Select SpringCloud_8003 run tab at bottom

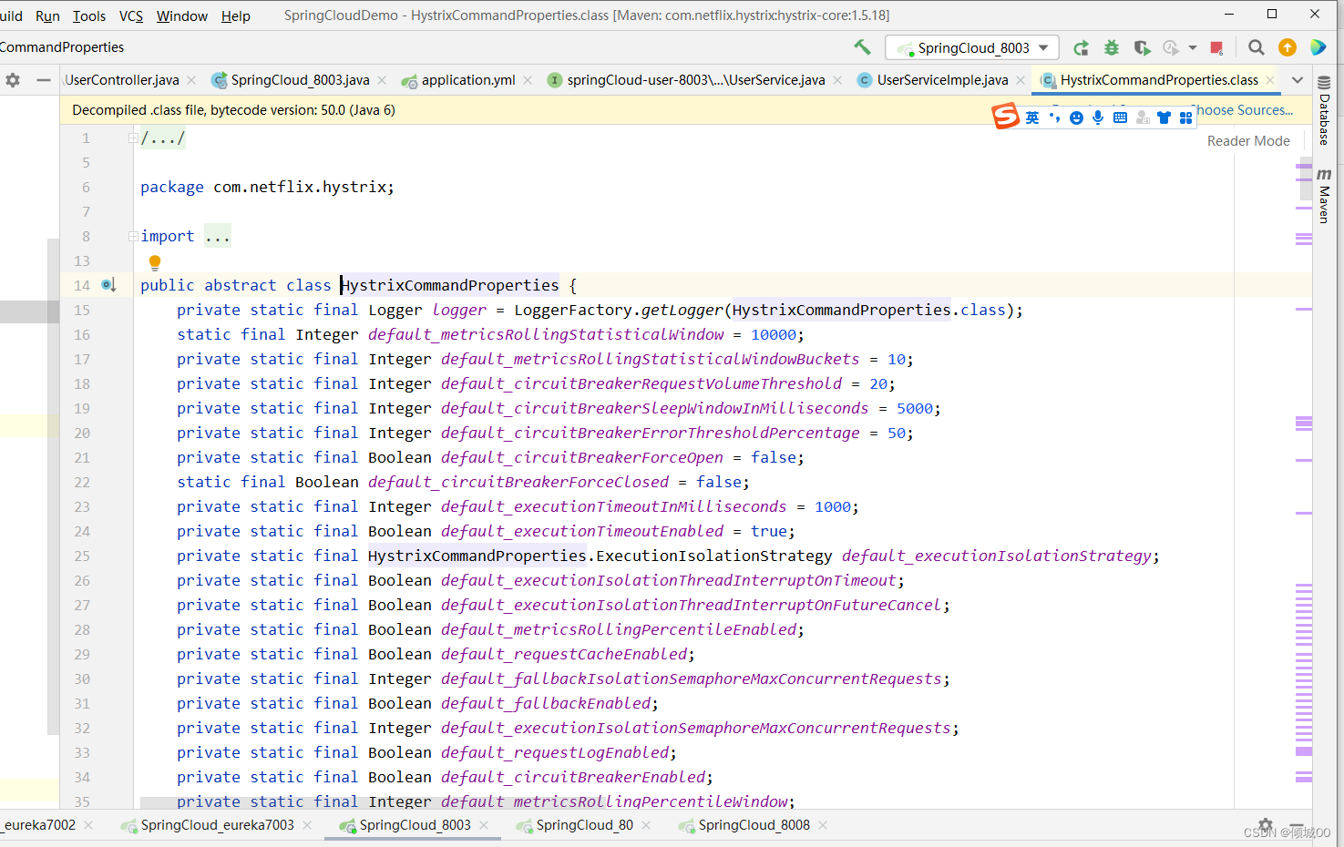(415, 825)
